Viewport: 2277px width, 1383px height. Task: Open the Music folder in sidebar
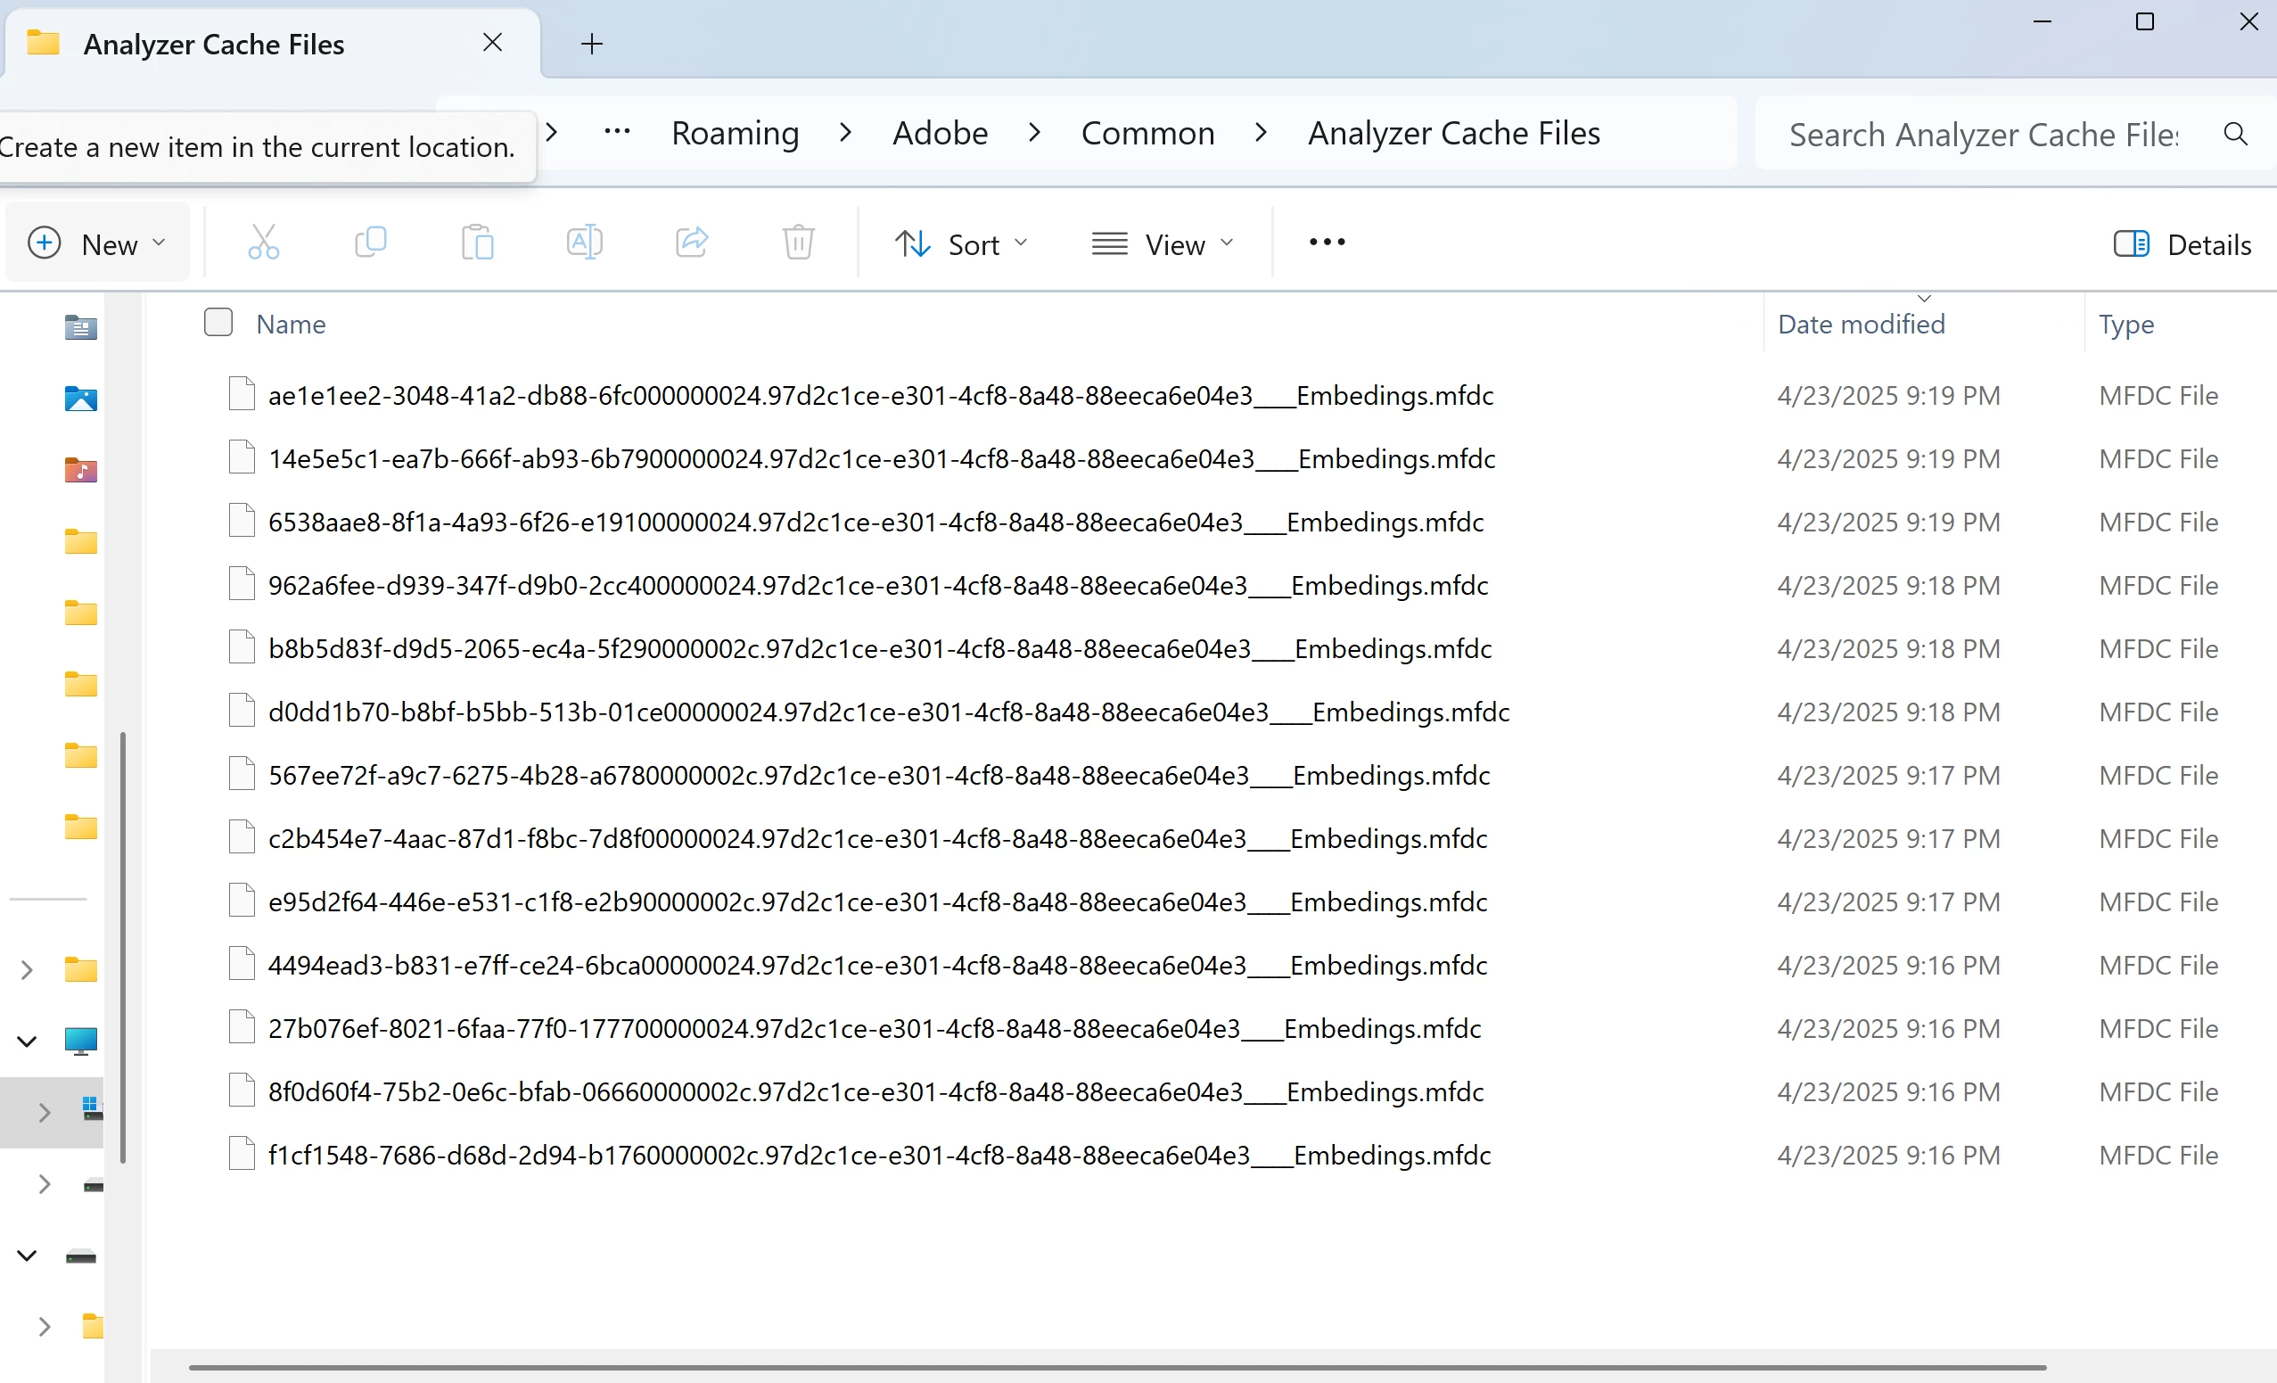click(x=80, y=470)
